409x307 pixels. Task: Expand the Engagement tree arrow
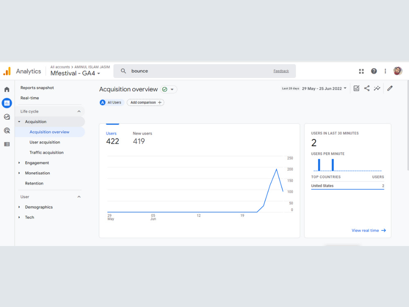19,163
